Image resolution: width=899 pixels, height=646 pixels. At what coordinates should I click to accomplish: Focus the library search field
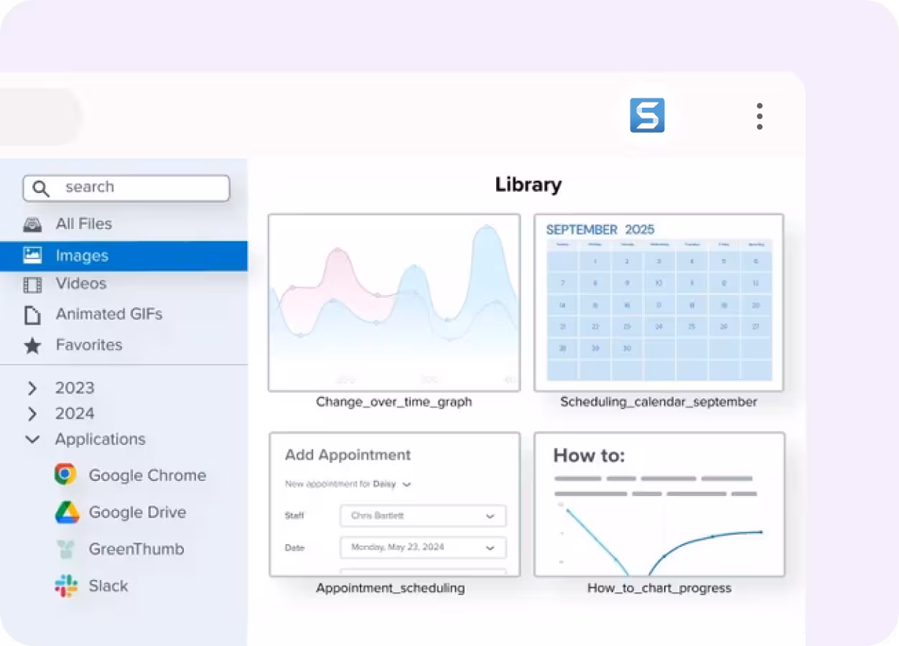[x=126, y=188]
